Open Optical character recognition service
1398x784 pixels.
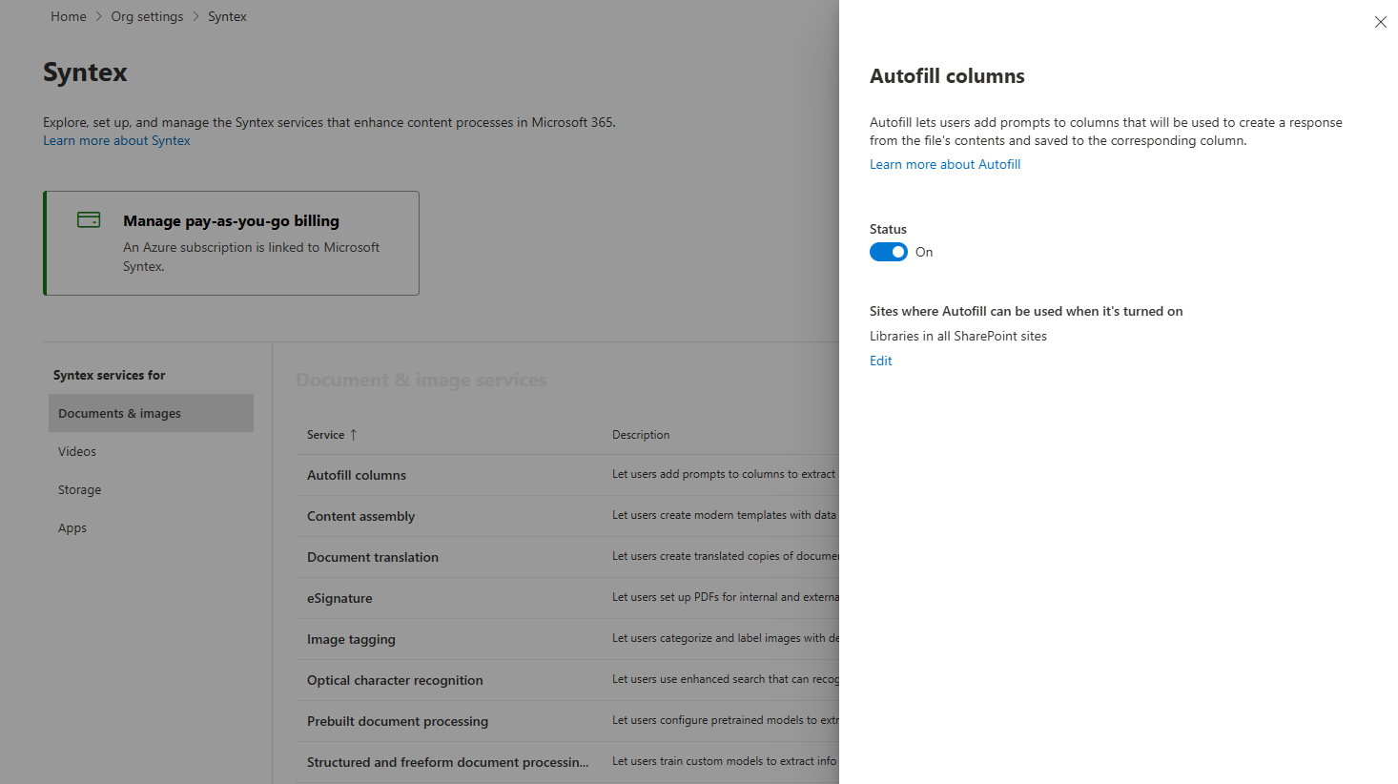(x=395, y=680)
